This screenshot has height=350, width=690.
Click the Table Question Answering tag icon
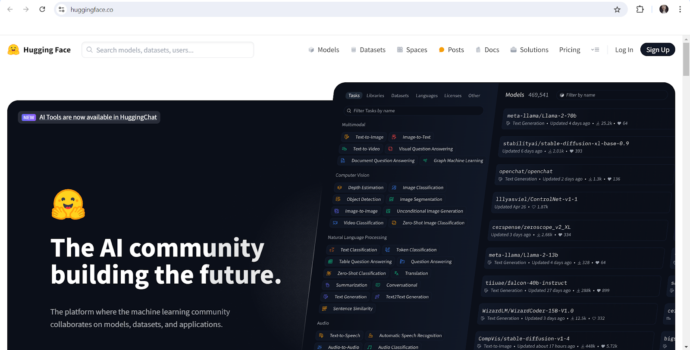click(x=330, y=262)
